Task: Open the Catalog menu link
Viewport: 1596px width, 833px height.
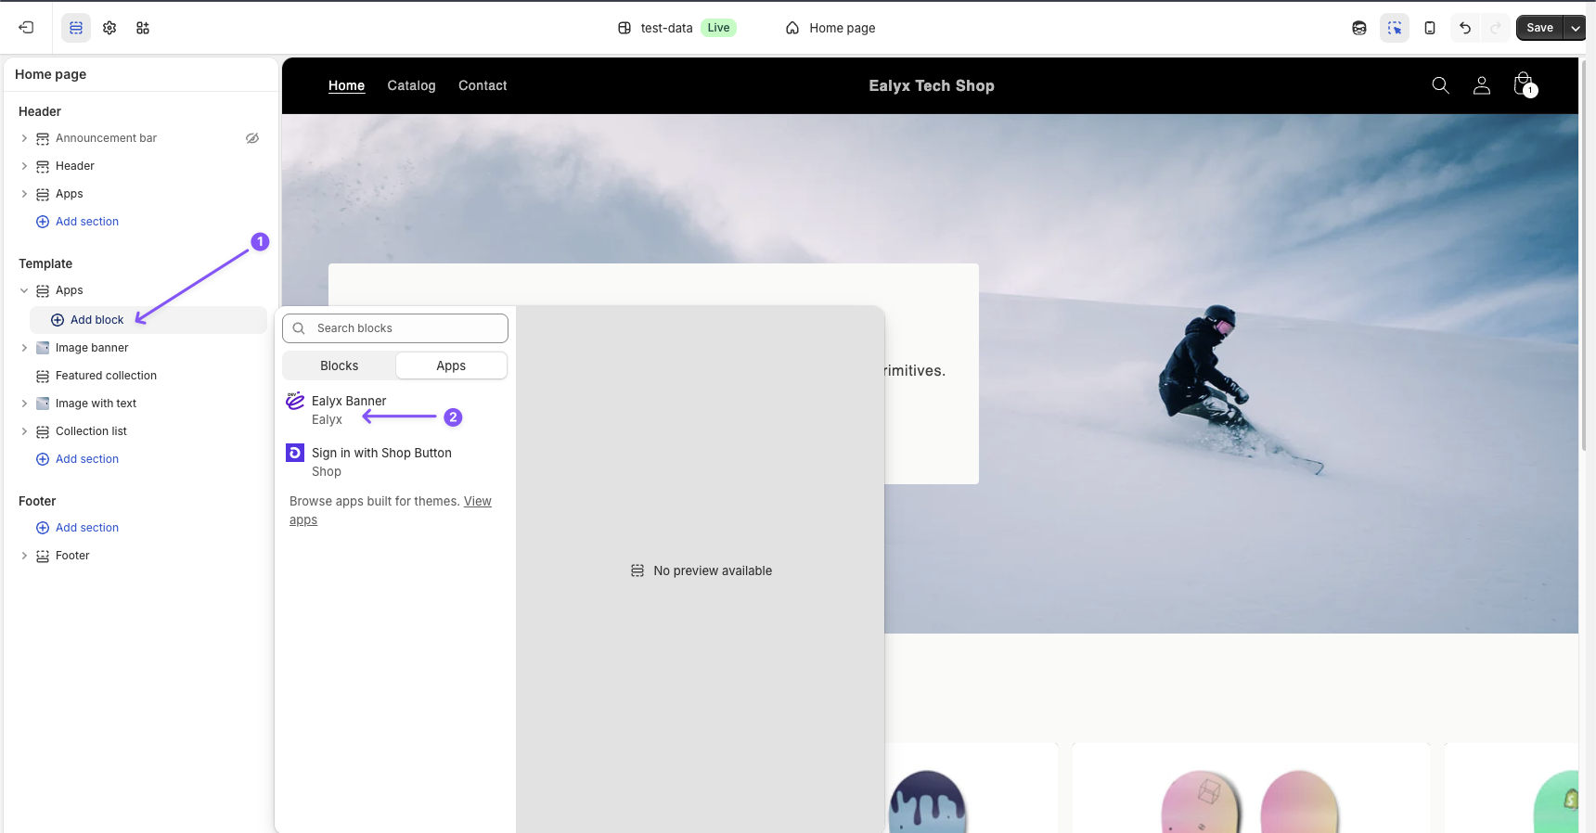Action: point(411,85)
